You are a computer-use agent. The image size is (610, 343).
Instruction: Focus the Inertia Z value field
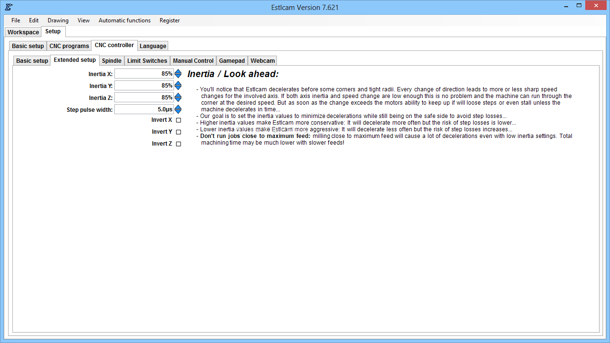pyautogui.click(x=144, y=98)
